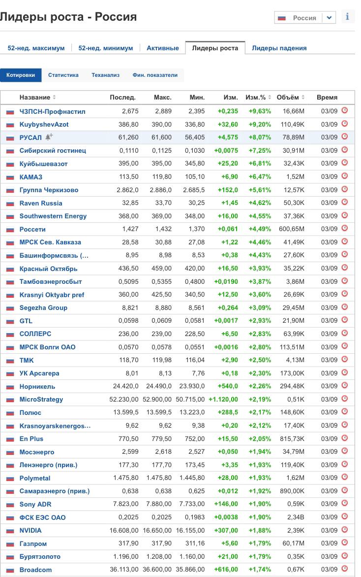Click the clock icon in Broadcom row
The width and height of the screenshot is (361, 577).
pos(344,569)
